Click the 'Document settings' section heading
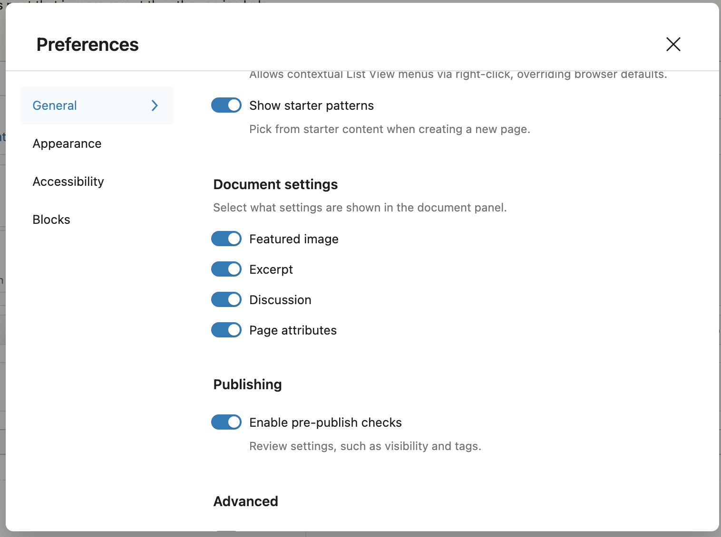 pos(275,184)
